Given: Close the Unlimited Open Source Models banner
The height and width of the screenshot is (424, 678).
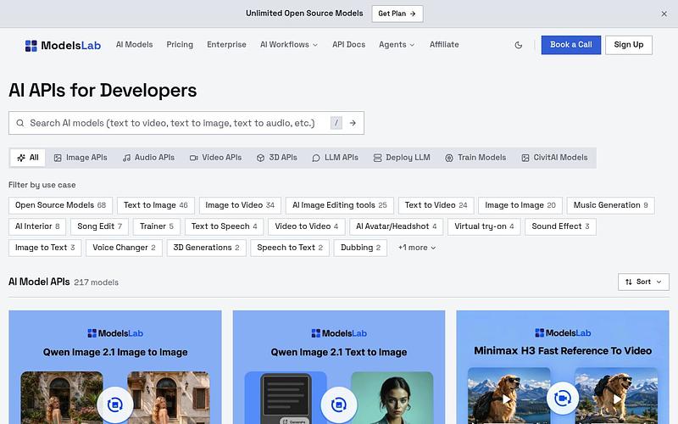Looking at the screenshot, I should tap(664, 14).
